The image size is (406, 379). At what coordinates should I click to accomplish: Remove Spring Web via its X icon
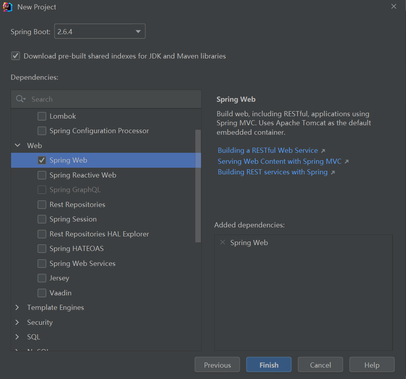click(222, 243)
